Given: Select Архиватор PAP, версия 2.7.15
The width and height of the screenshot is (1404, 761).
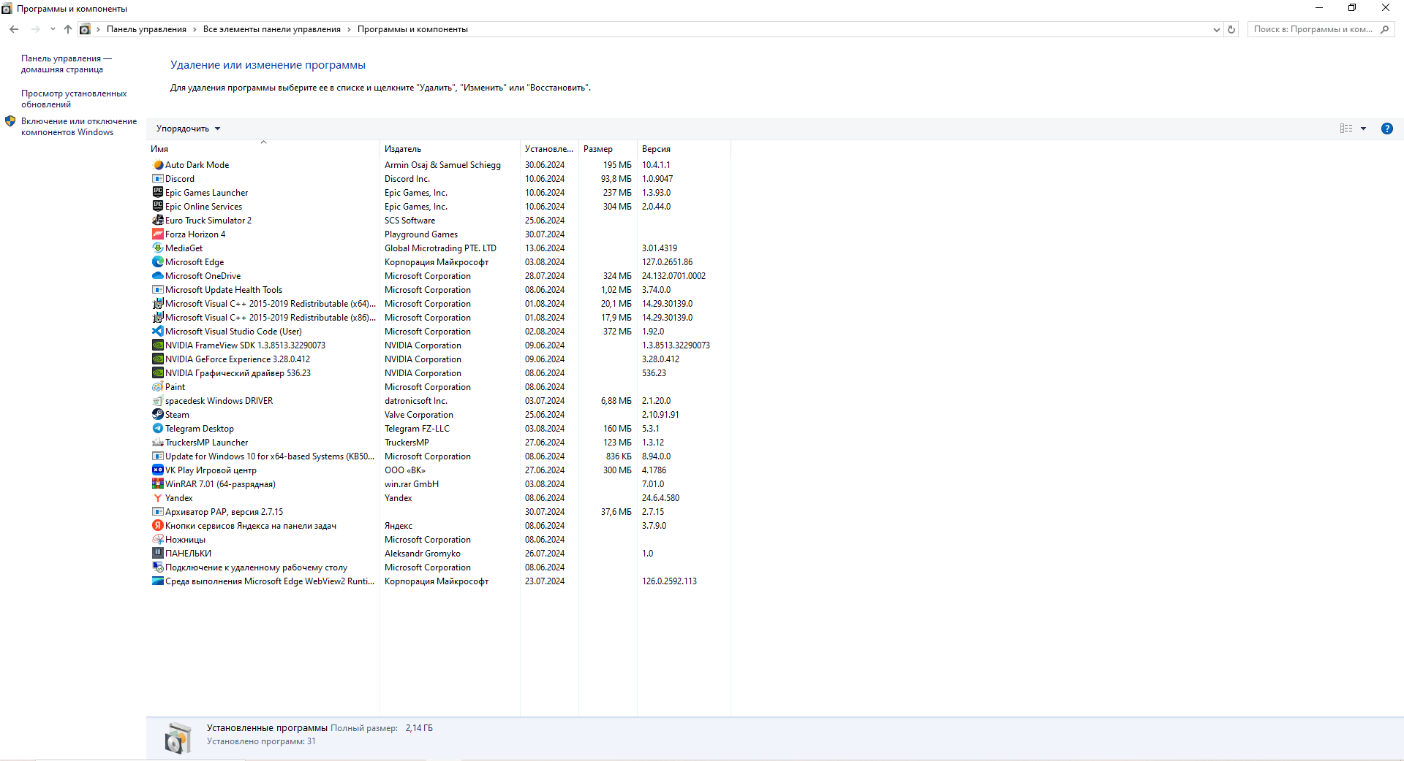Looking at the screenshot, I should coord(439,512).
